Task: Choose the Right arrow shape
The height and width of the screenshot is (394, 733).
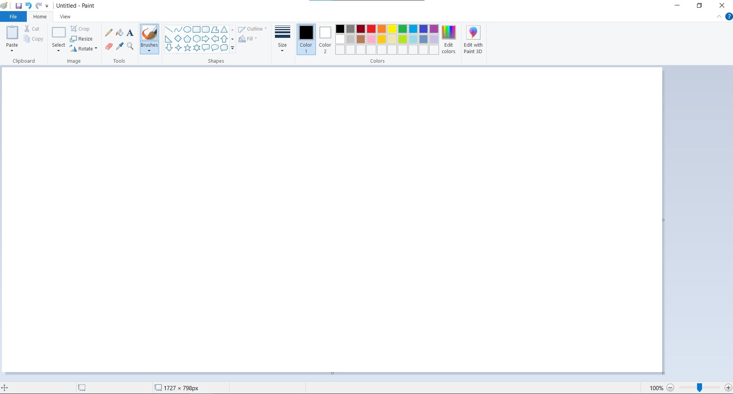Action: 206,39
